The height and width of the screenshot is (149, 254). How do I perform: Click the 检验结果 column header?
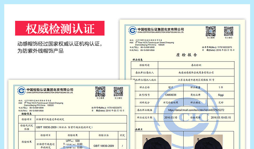(x=73, y=135)
